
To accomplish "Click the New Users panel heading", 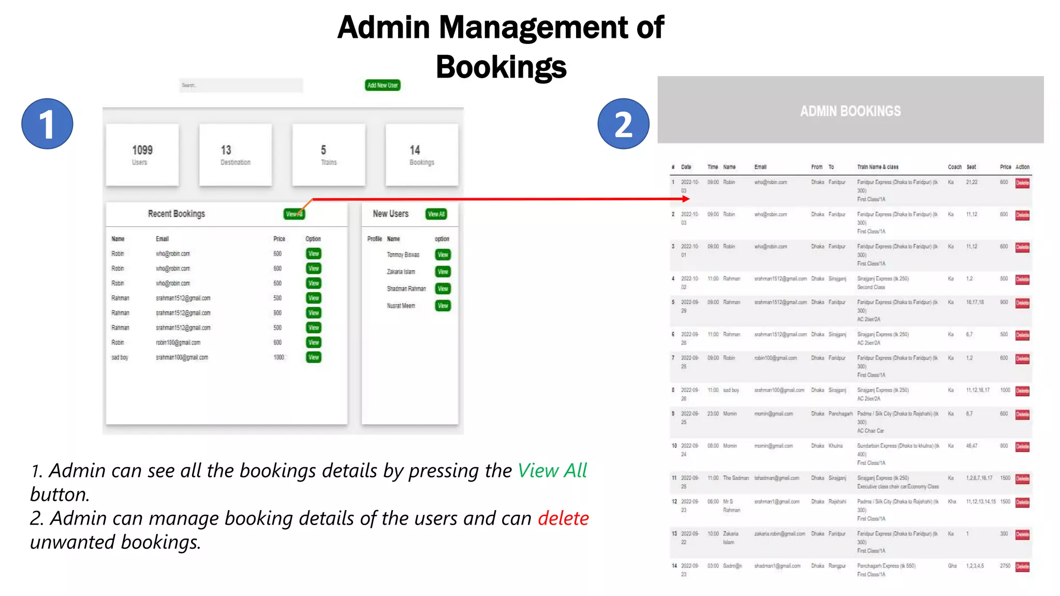I will (x=391, y=214).
